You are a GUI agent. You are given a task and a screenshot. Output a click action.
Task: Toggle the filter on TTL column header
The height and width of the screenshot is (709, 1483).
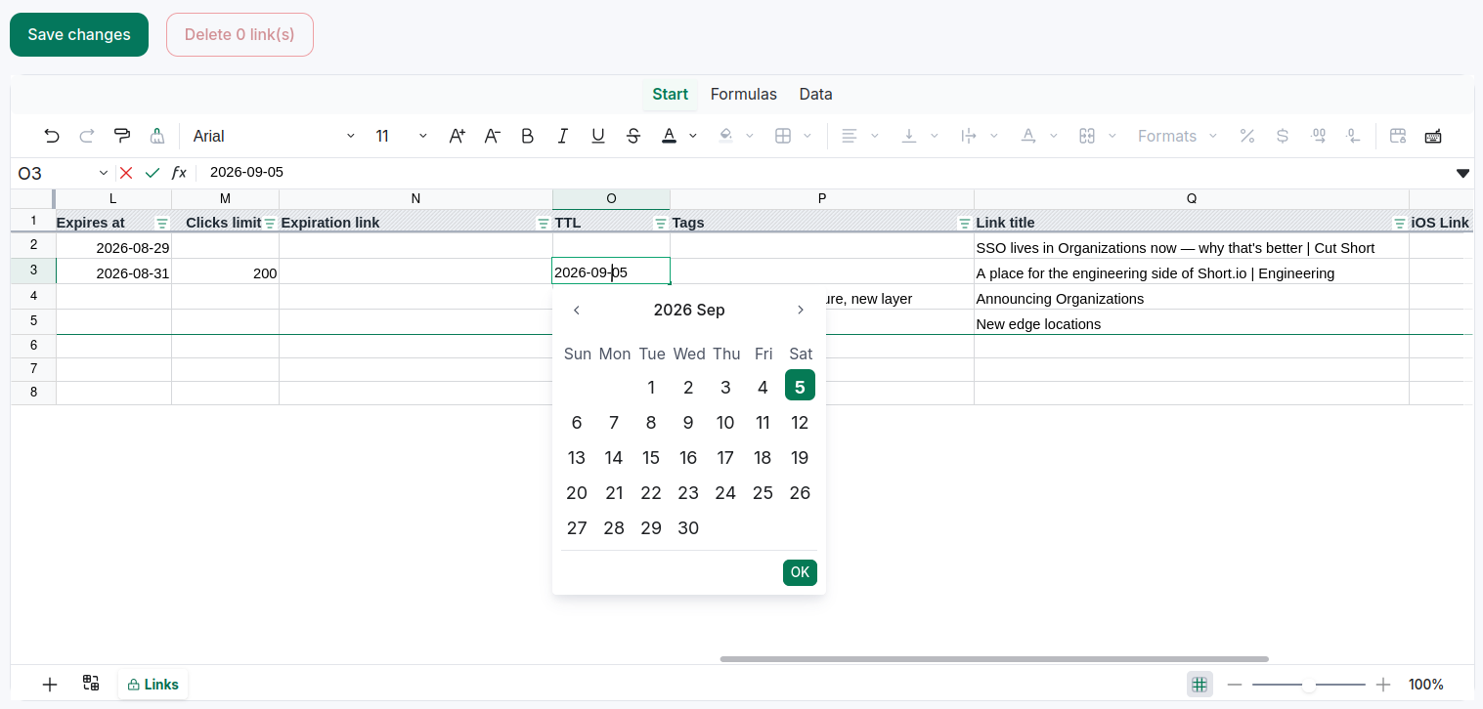(661, 224)
